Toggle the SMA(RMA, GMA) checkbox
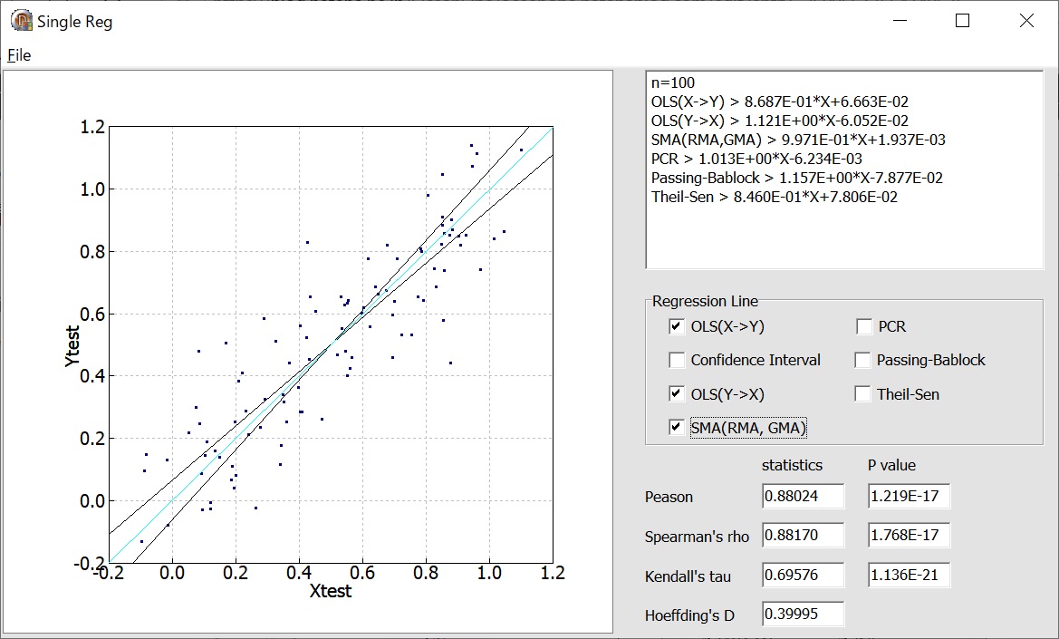The width and height of the screenshot is (1059, 639). pyautogui.click(x=676, y=428)
